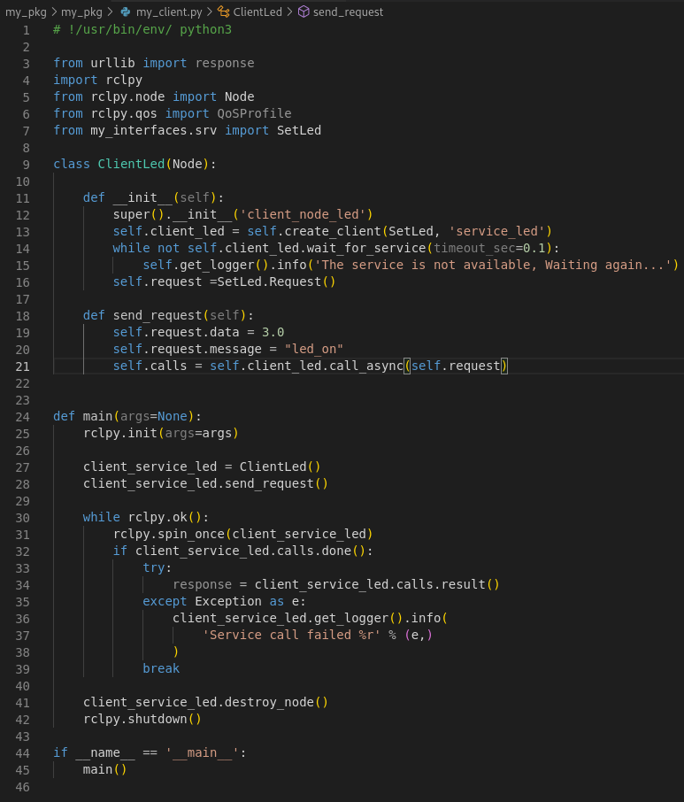Click the 'service_led' string
This screenshot has height=802, width=684.
tap(497, 231)
